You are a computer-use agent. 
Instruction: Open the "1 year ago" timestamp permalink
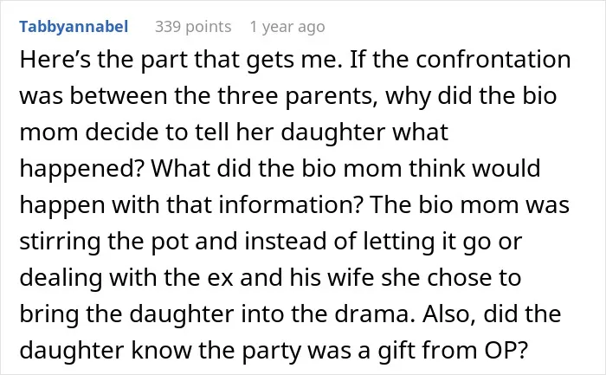point(287,27)
